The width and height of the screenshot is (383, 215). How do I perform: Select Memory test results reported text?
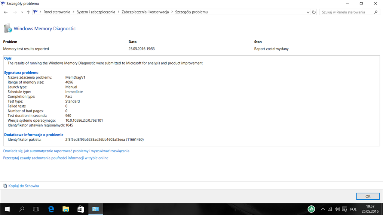click(26, 49)
